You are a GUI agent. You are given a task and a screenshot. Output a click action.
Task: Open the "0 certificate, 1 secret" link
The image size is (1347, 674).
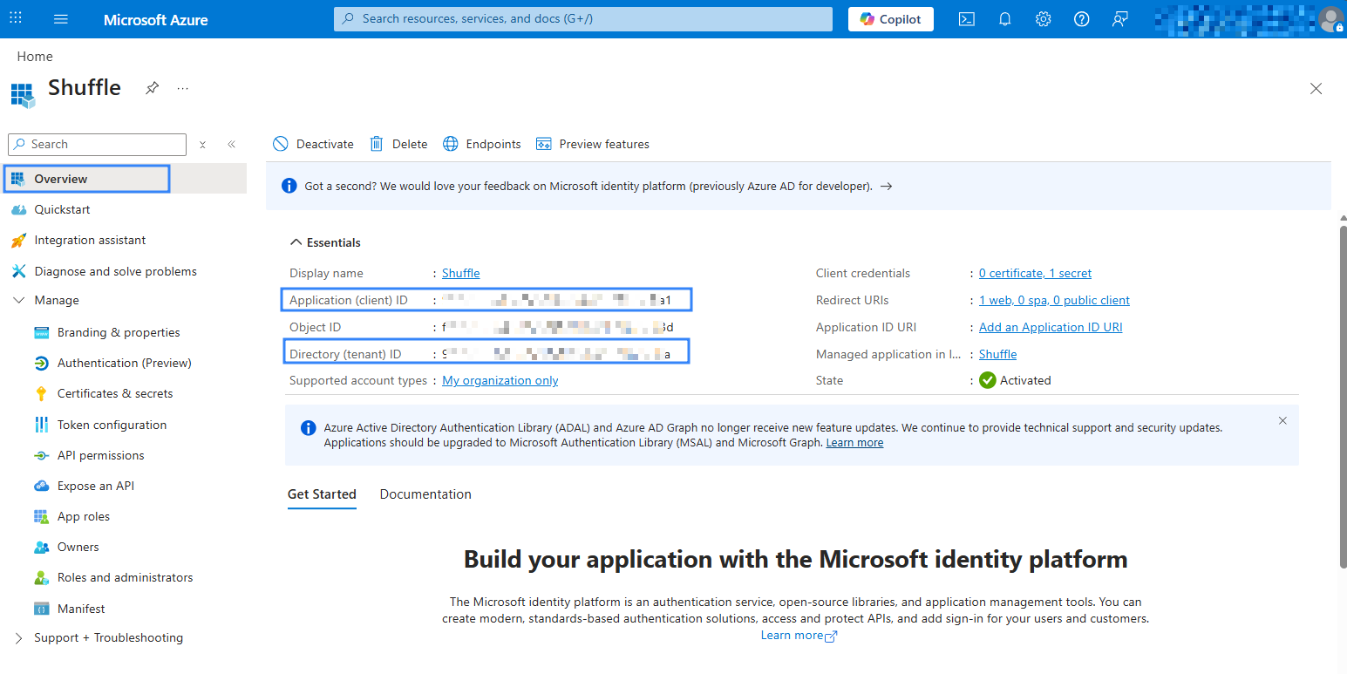tap(1035, 273)
